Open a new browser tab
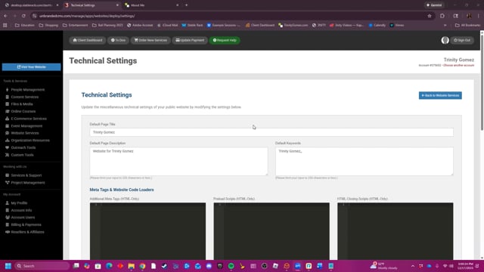Viewport: 484px width, 272px height. 187,5
